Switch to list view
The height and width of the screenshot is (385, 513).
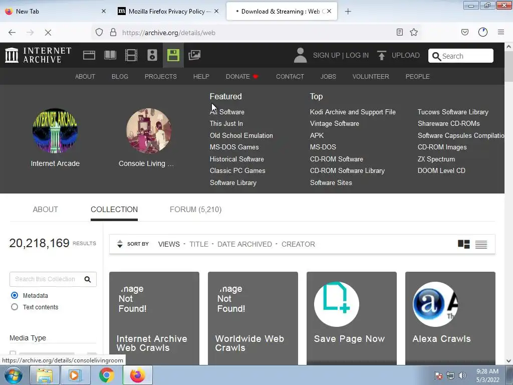coord(481,244)
